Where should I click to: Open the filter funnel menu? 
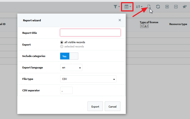[116, 7]
